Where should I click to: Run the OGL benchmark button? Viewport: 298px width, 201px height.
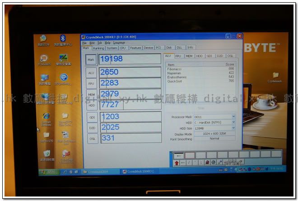[x=93, y=139]
